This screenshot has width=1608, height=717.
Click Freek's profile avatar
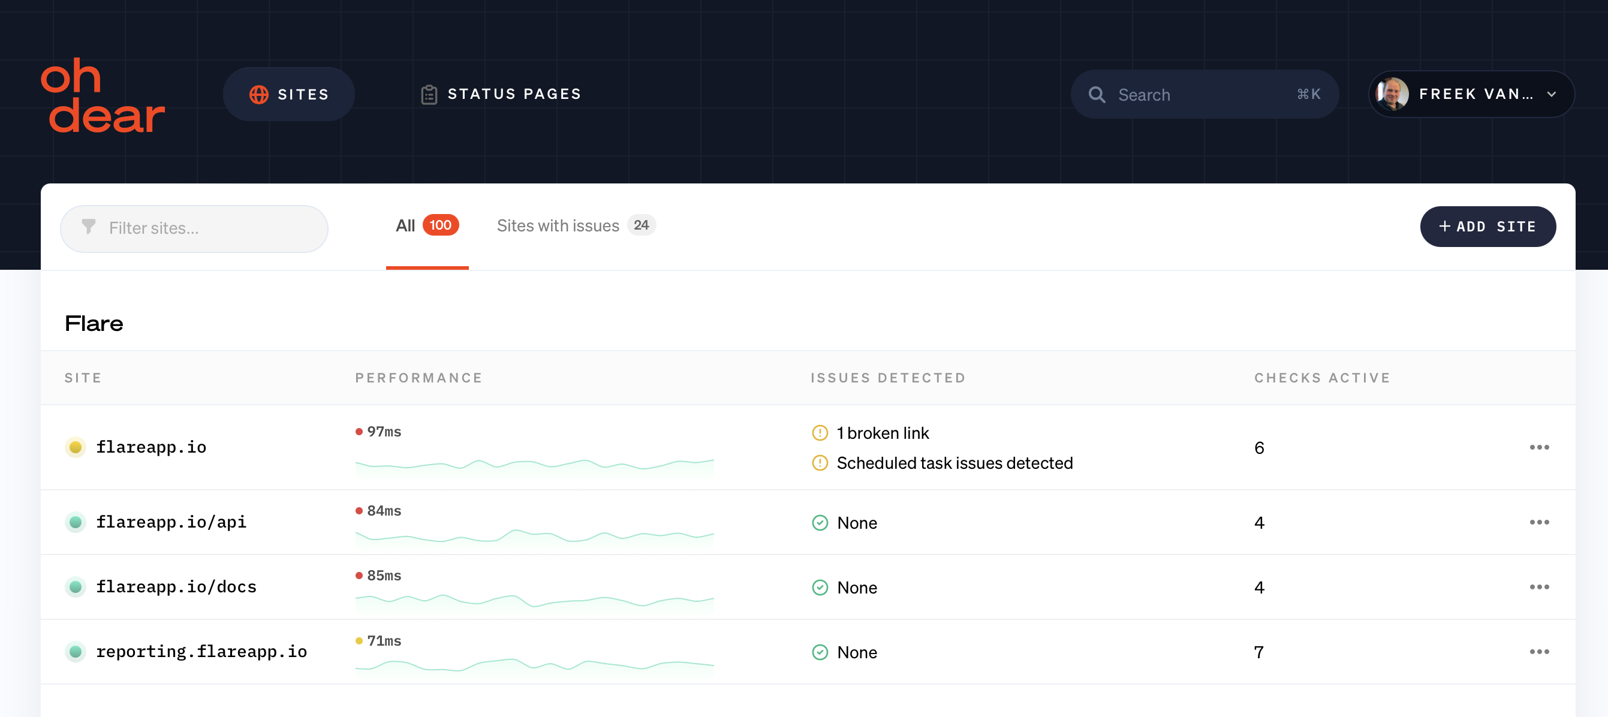click(1392, 94)
